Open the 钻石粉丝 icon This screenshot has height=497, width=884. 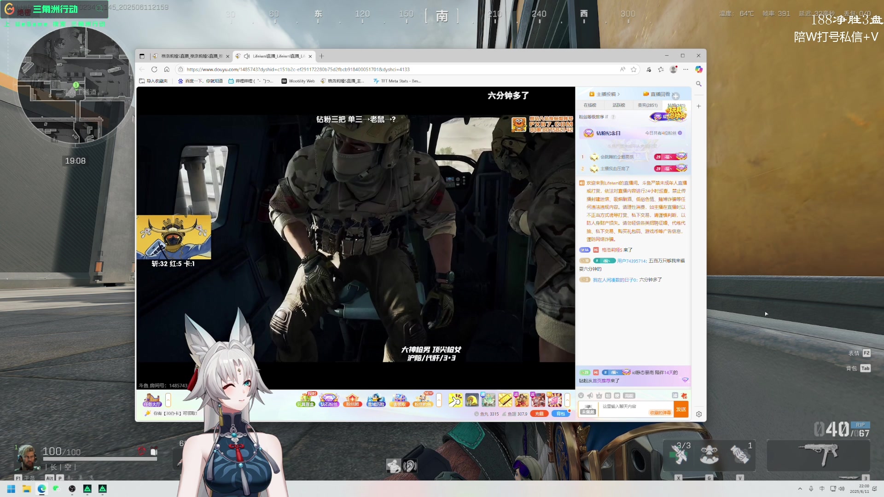click(x=329, y=400)
